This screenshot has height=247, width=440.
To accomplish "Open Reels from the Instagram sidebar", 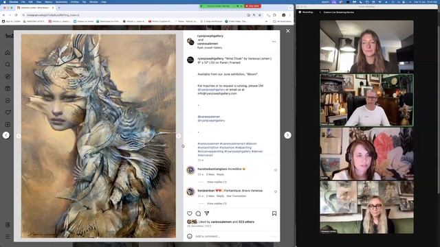I will [x=8, y=89].
